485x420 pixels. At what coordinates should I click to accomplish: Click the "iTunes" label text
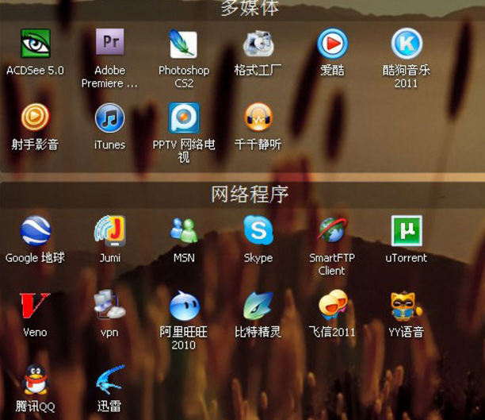109,144
